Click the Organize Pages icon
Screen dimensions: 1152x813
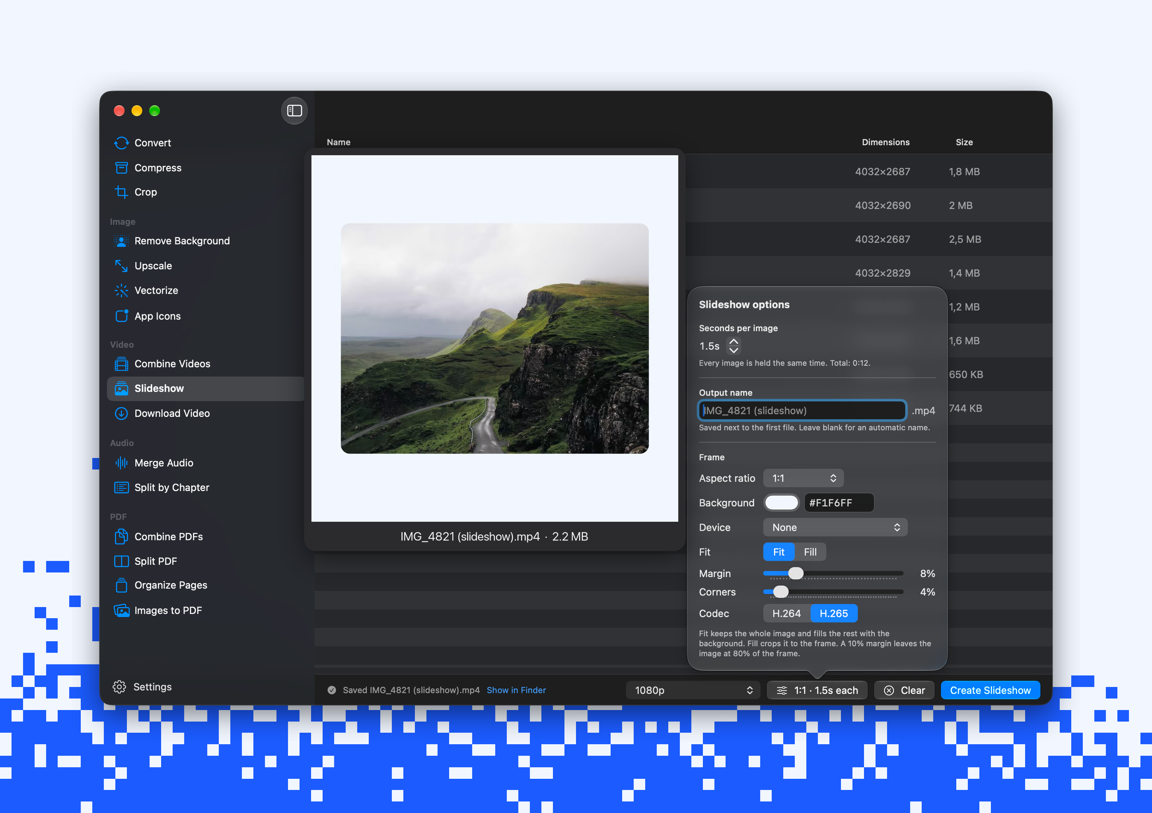[121, 585]
